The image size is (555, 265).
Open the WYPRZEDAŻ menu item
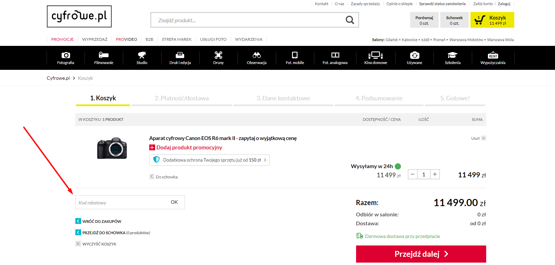click(95, 39)
